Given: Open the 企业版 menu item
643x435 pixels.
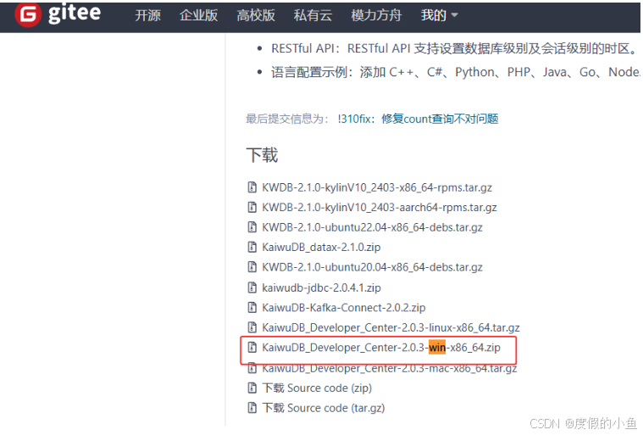Looking at the screenshot, I should coord(198,16).
